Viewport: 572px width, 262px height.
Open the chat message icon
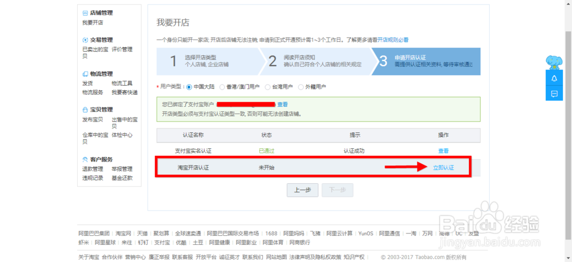(554, 94)
